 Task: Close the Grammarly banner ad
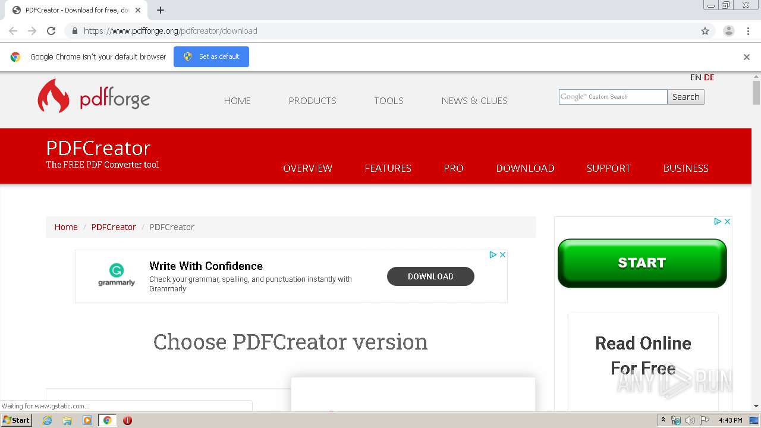502,254
